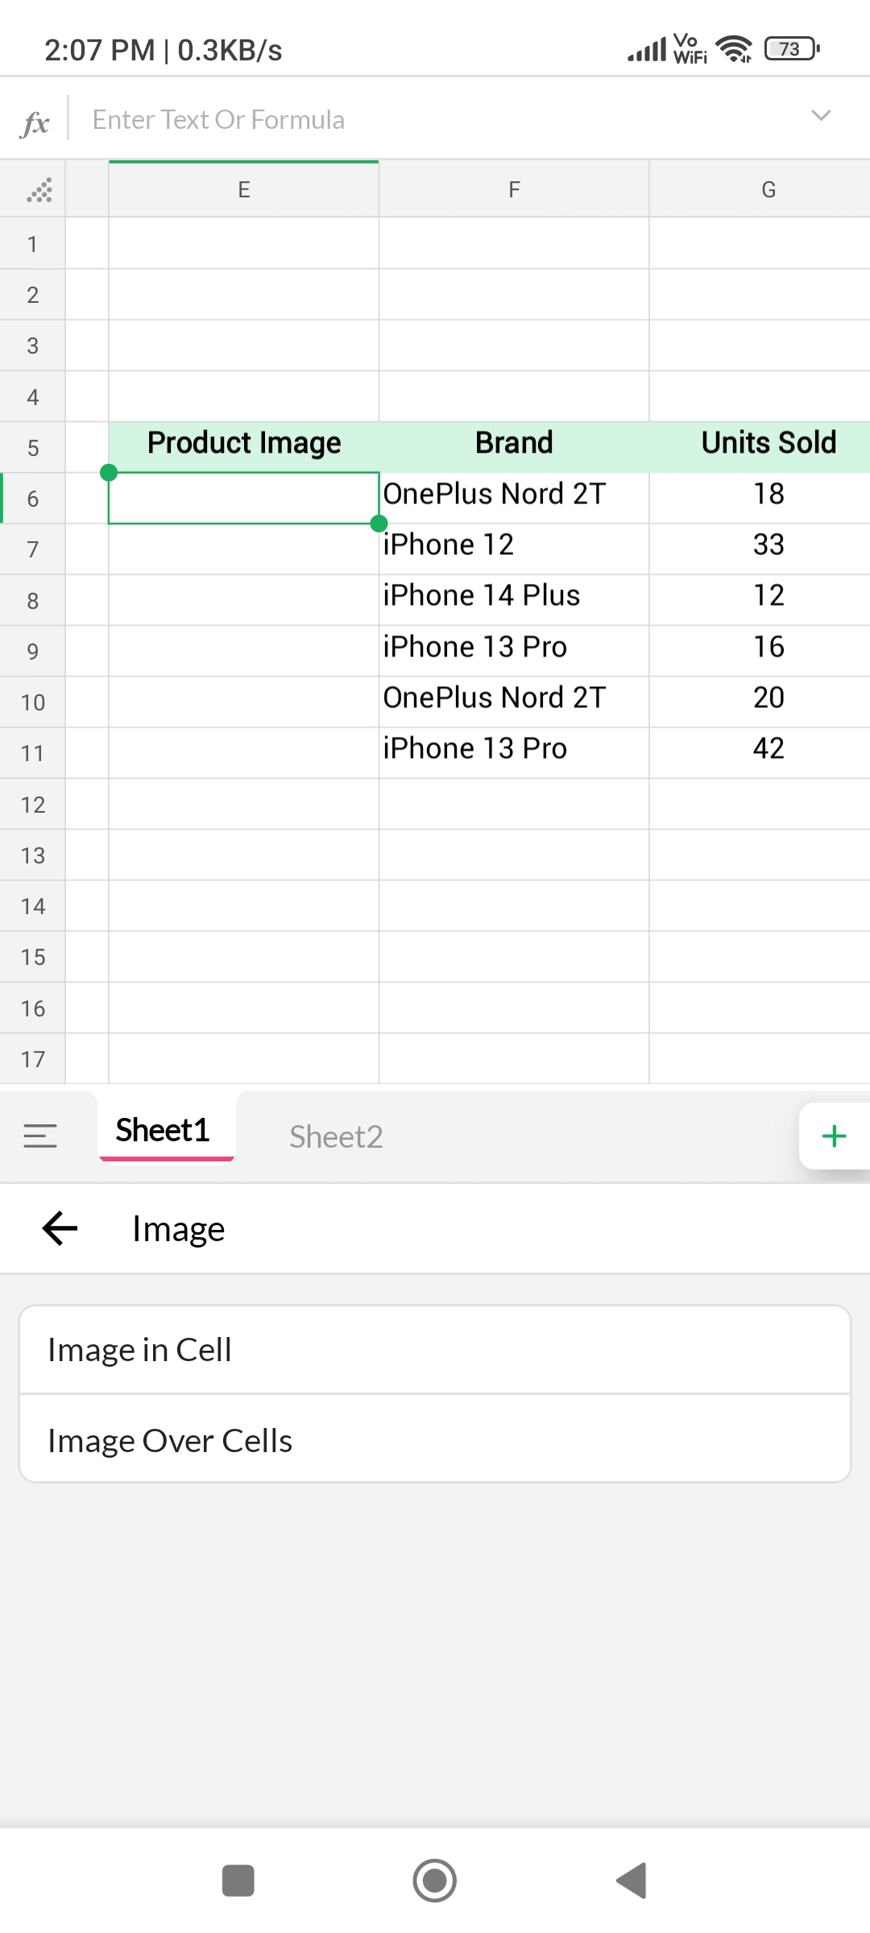The height and width of the screenshot is (1933, 870).
Task: Switch to the Sheet2 tab
Action: pos(336,1136)
